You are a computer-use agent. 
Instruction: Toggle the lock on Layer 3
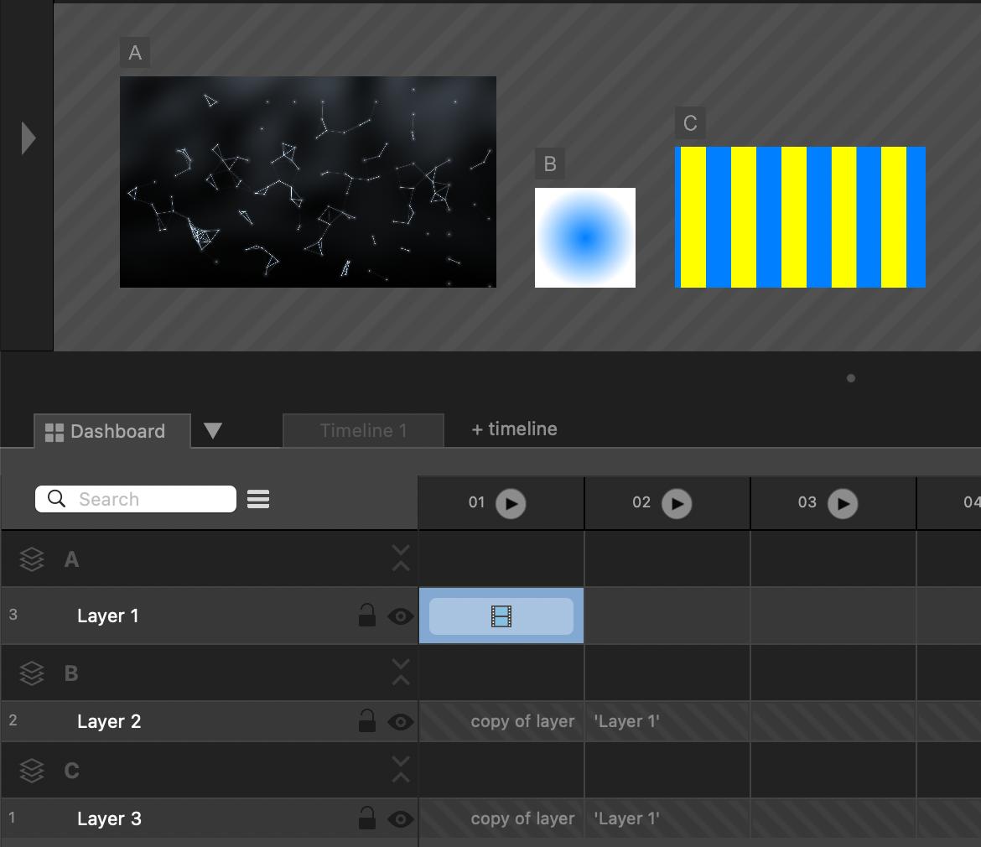(367, 818)
